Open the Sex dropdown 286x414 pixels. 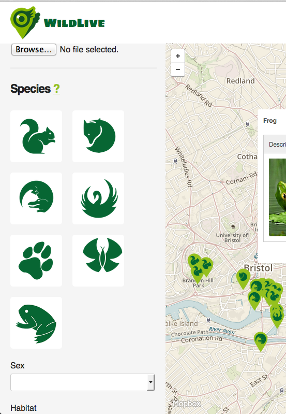tap(82, 382)
